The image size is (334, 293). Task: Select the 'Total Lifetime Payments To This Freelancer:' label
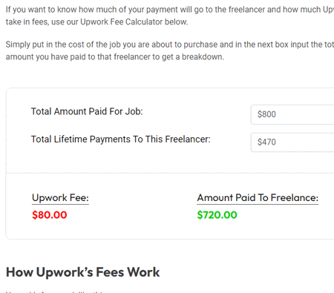120,139
